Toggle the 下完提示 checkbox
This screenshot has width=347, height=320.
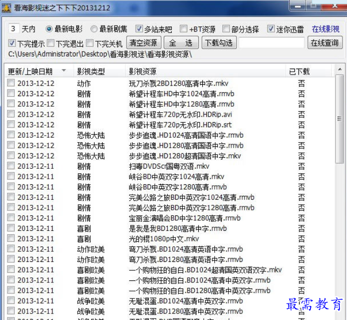point(12,43)
